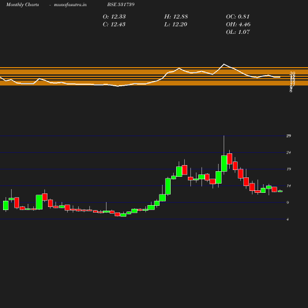Click the price axis label 14
This screenshot has width=308, height=308.
pos(288,186)
